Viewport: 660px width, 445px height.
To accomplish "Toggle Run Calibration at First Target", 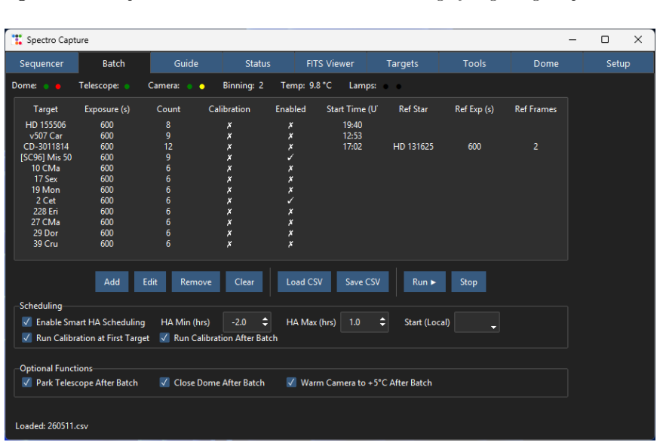I will pos(27,338).
